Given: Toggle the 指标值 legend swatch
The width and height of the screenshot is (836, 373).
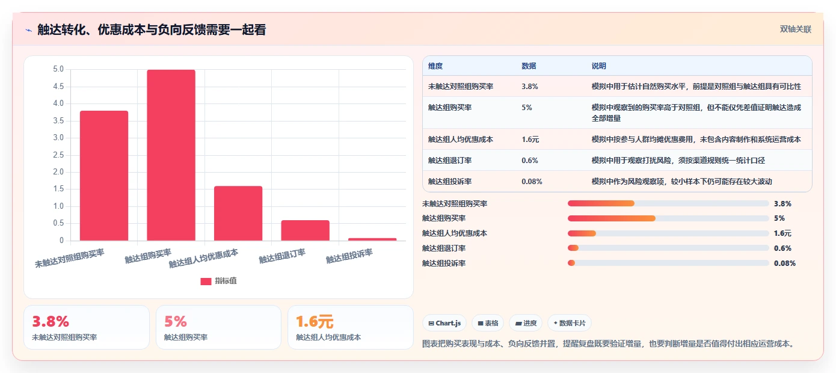Looking at the screenshot, I should [x=206, y=281].
